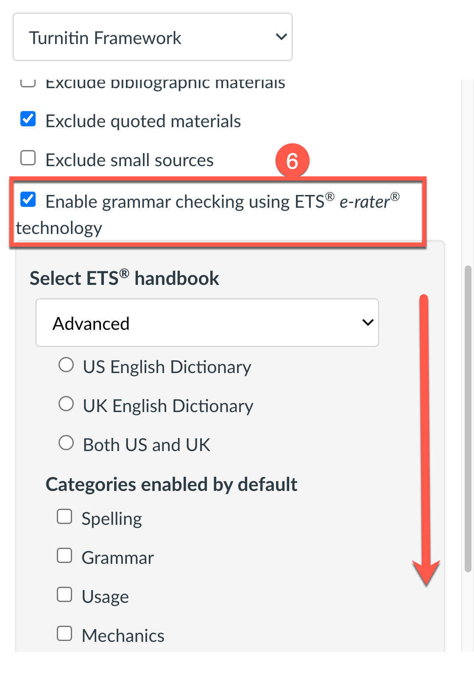
Task: Check the Usage category box
Action: pos(64,595)
